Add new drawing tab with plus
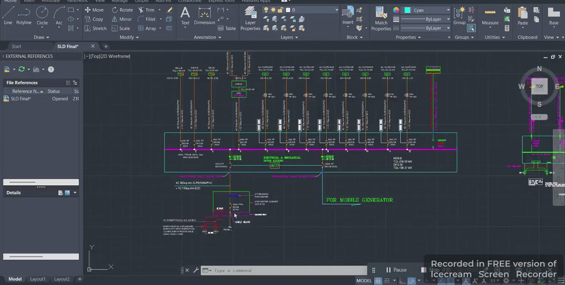This screenshot has height=285, width=565. point(106,46)
